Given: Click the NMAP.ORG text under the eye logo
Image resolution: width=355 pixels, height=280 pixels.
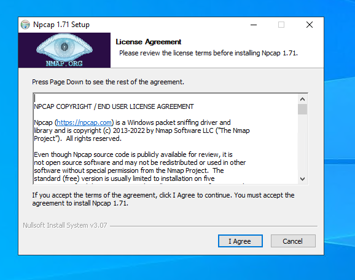Looking at the screenshot, I should pos(64,63).
